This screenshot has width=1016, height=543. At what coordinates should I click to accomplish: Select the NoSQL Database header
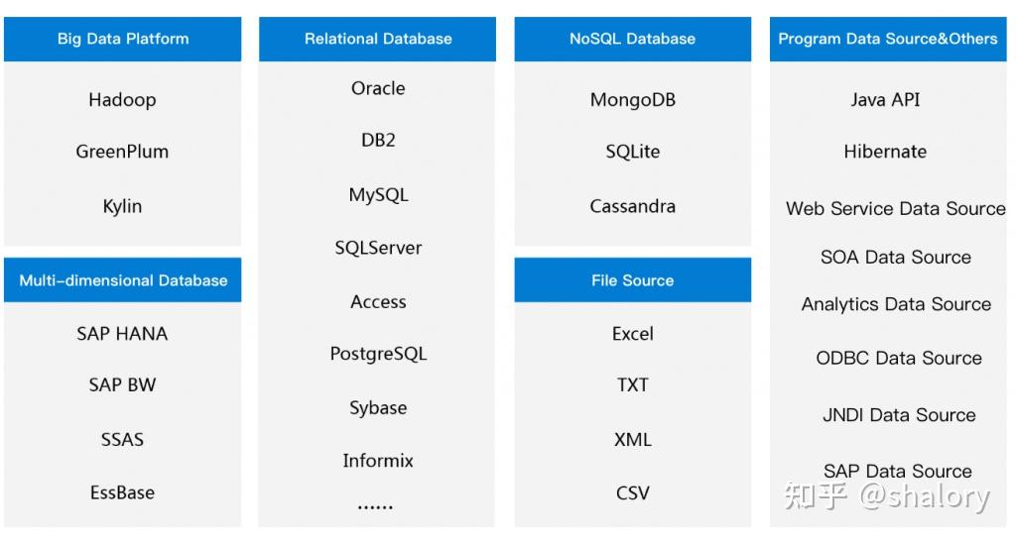(632, 39)
